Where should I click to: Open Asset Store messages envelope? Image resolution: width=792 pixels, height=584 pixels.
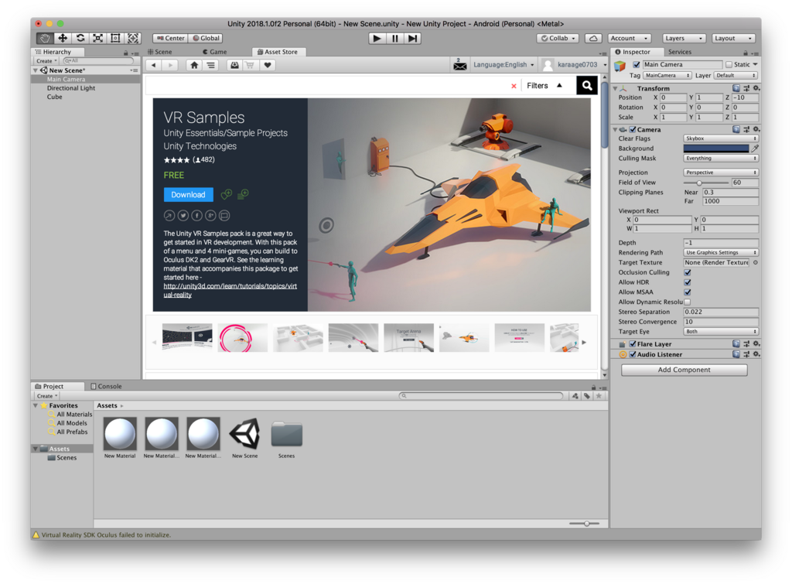tap(459, 65)
